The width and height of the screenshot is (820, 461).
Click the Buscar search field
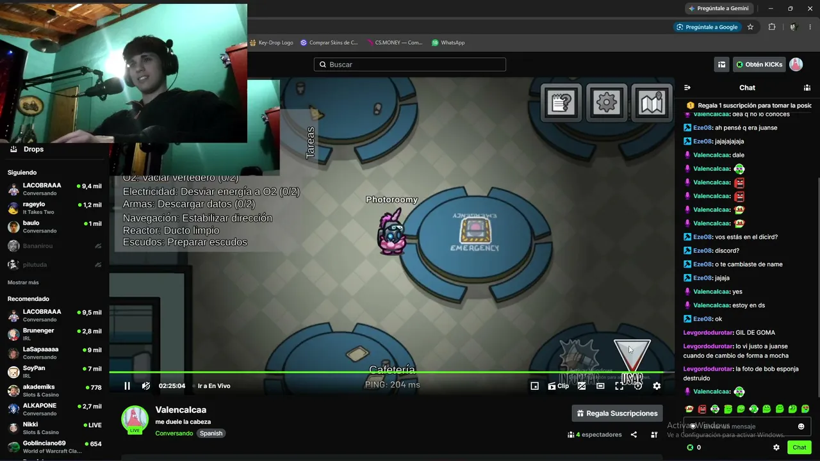pos(410,64)
